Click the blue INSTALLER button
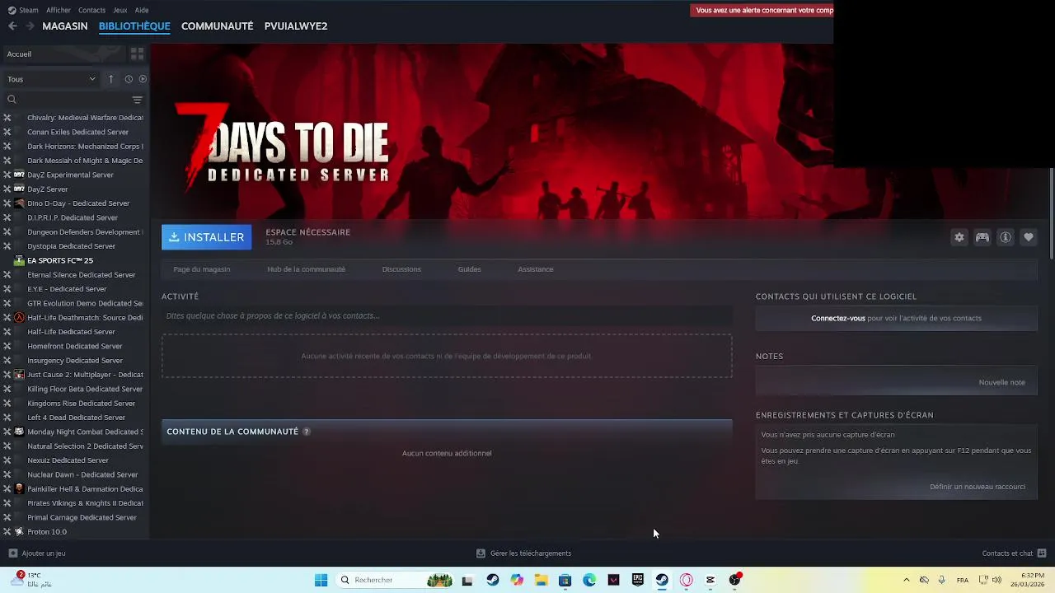 207,237
